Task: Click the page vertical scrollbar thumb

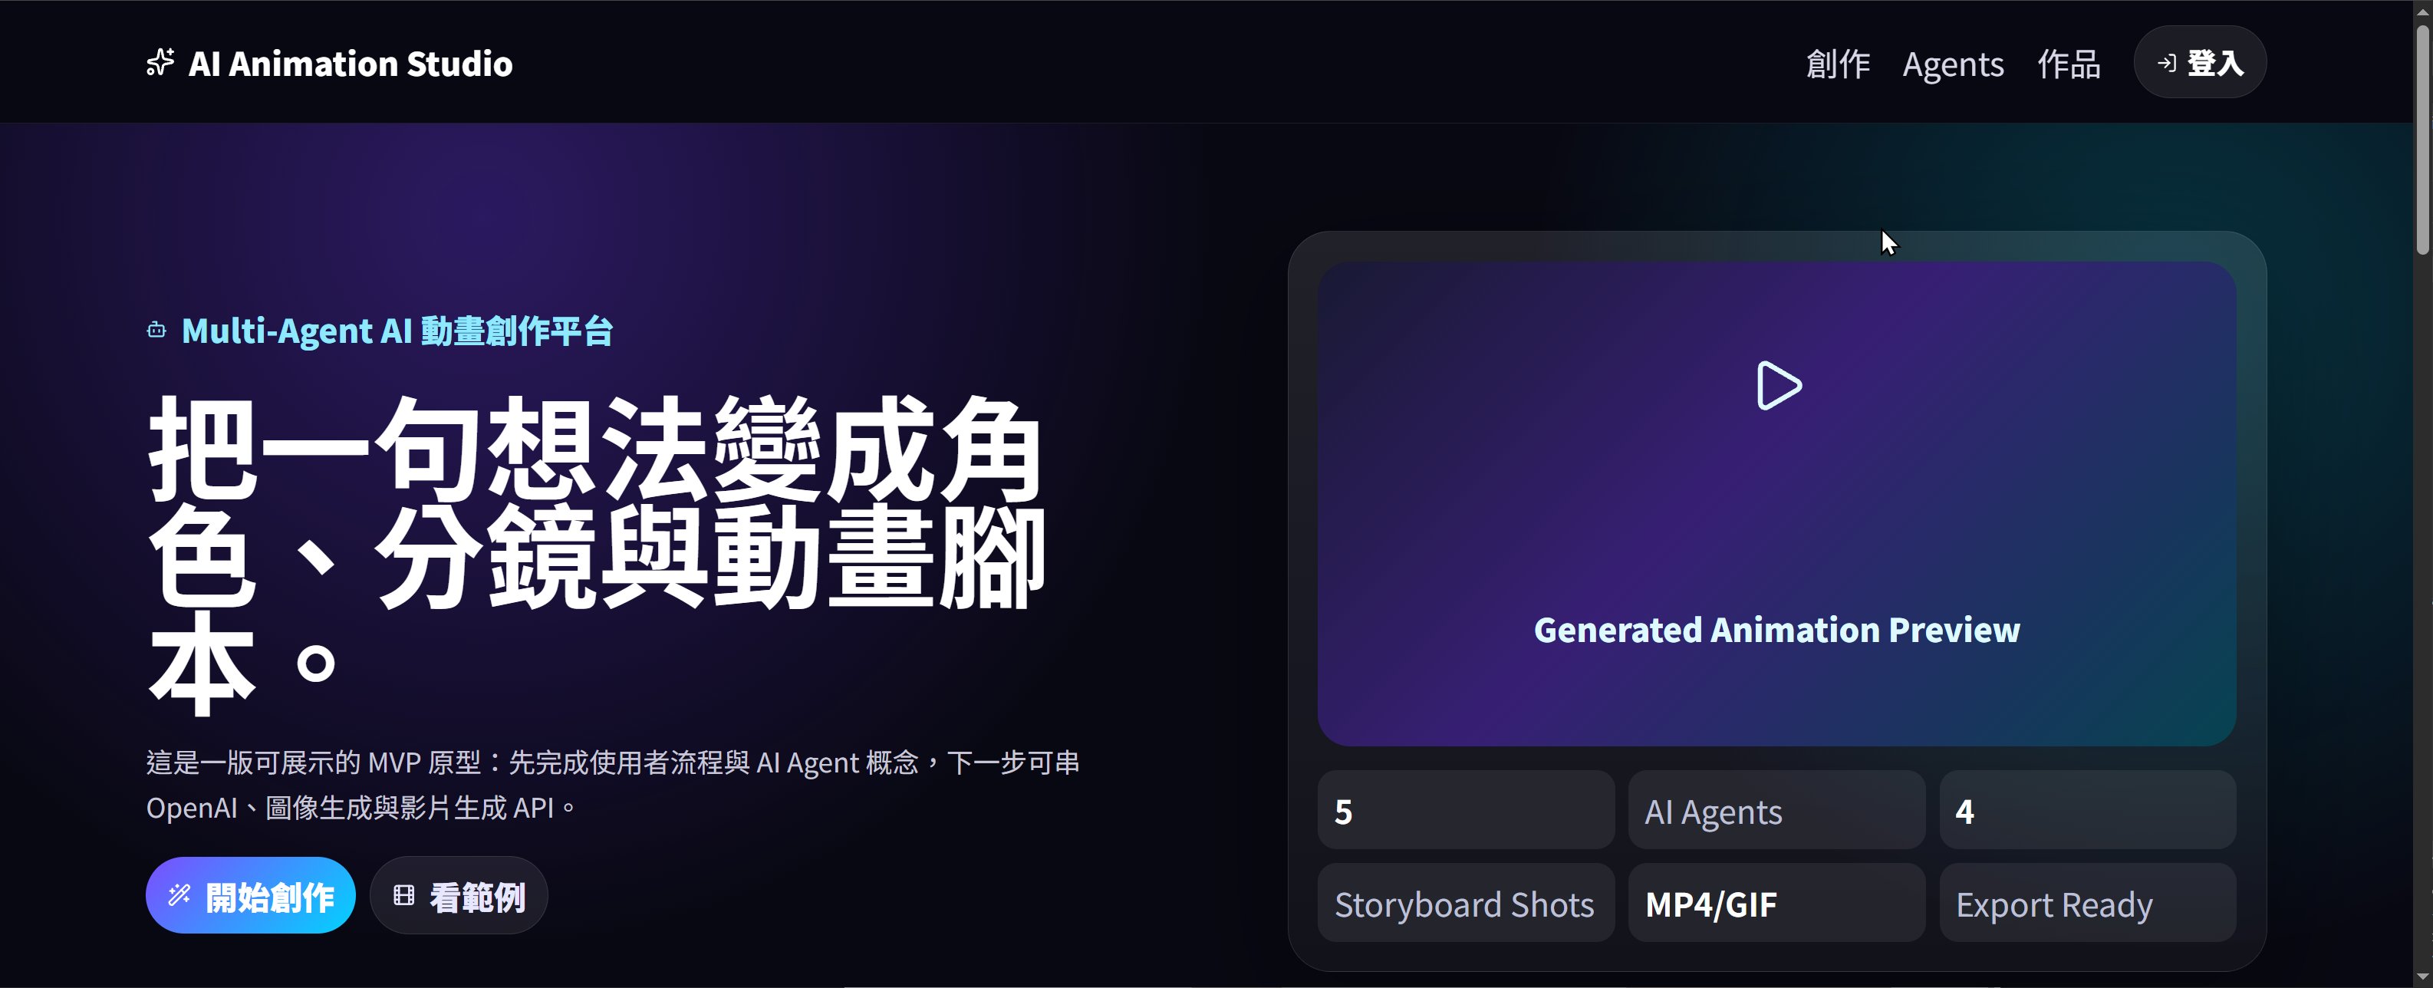Action: point(2422,140)
